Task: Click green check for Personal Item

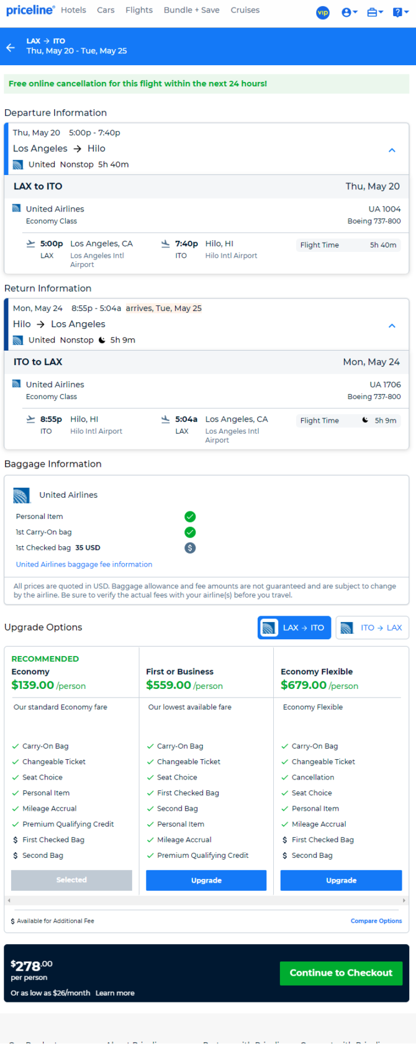Action: tap(190, 516)
